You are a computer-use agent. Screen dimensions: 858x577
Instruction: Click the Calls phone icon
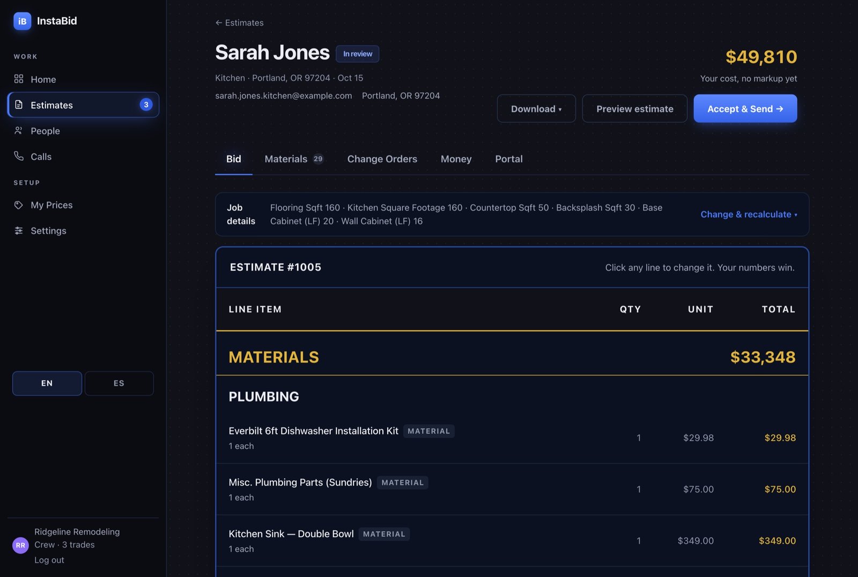click(x=19, y=156)
